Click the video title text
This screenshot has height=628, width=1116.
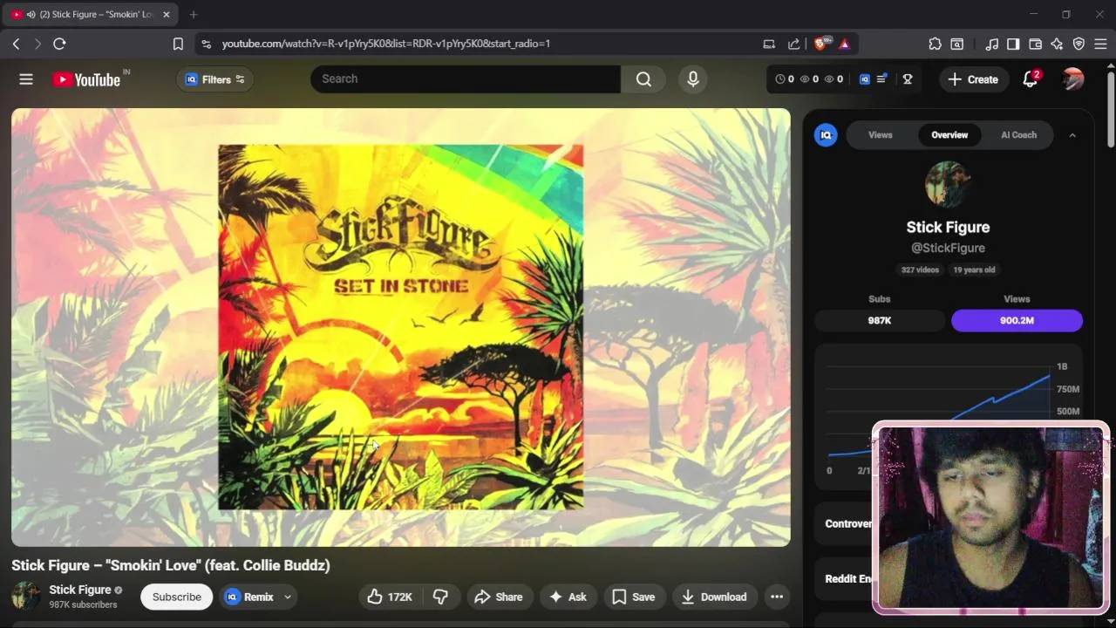[x=171, y=565]
